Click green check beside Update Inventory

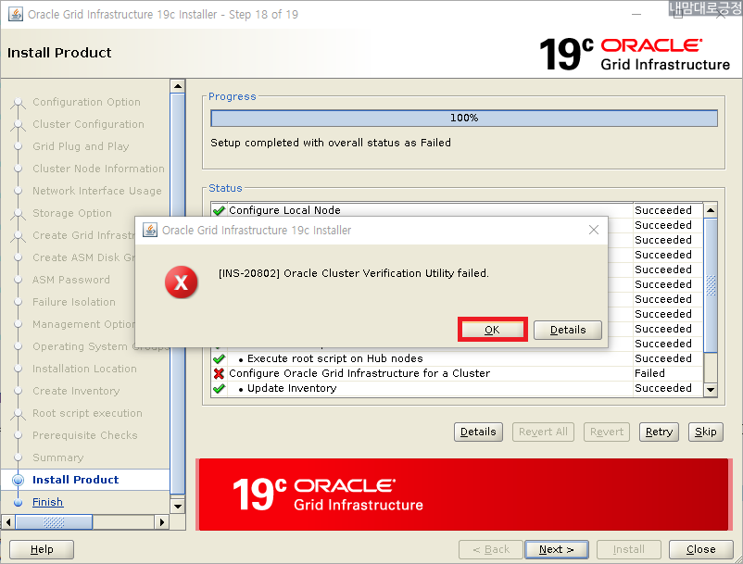click(x=219, y=389)
